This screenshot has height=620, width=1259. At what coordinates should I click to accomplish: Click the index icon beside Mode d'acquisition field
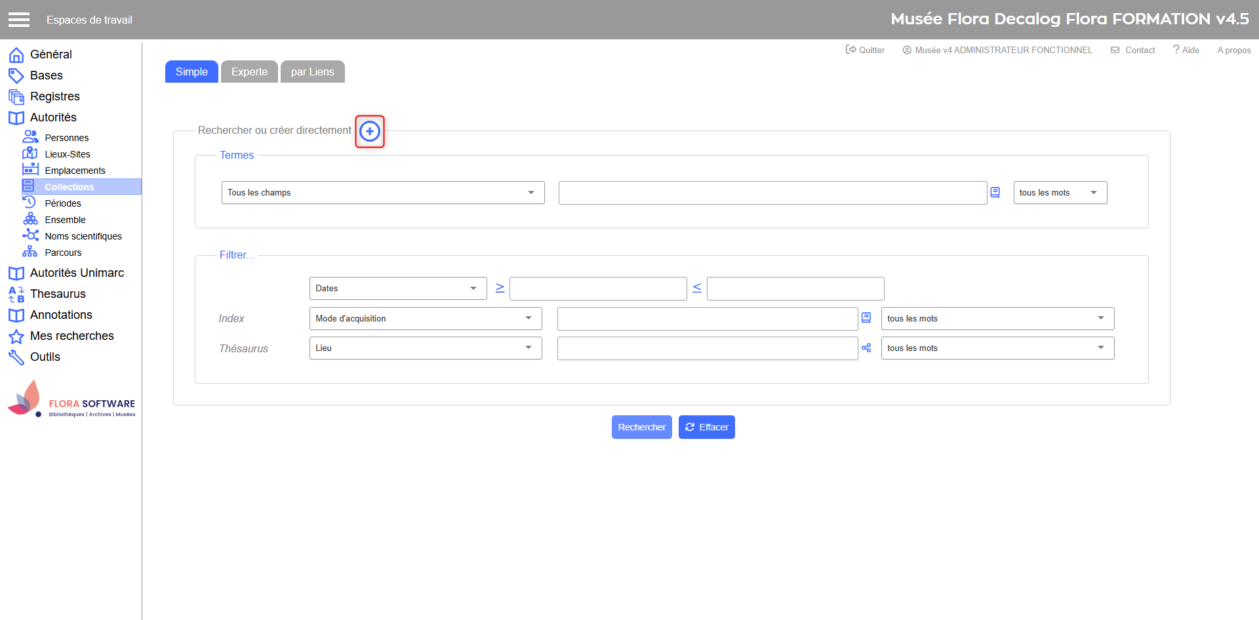point(866,318)
